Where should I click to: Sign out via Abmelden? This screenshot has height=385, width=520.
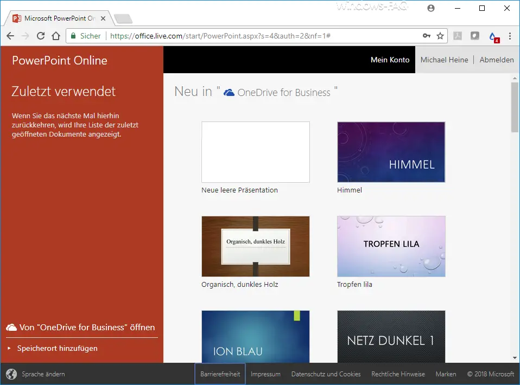click(x=497, y=60)
